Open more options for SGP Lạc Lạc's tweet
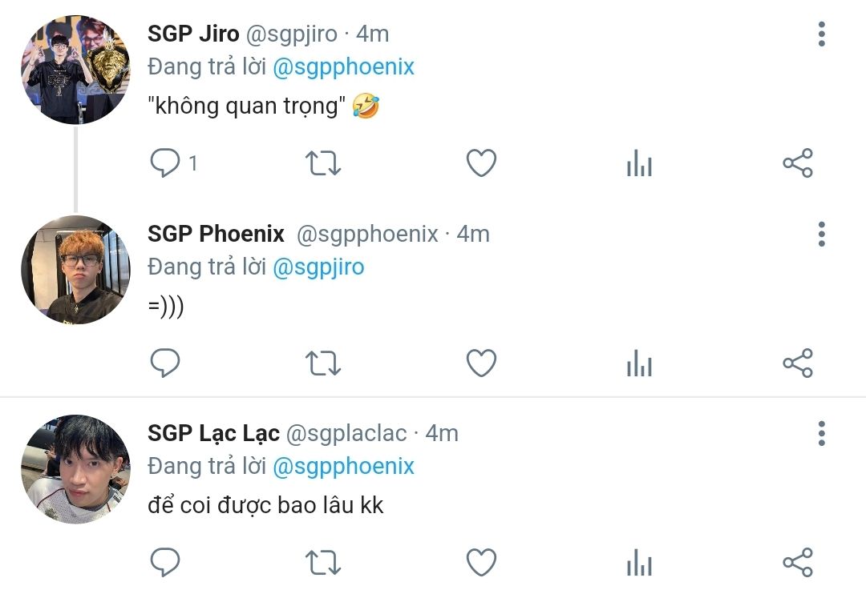This screenshot has height=590, width=866. pos(822,433)
